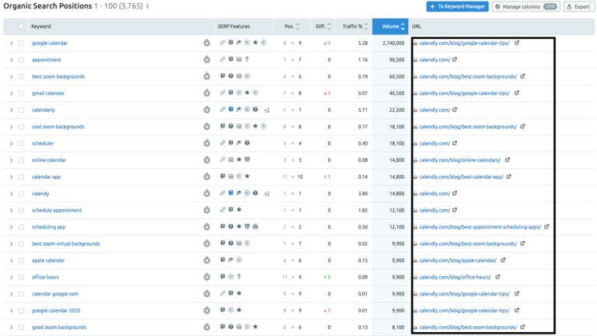This screenshot has width=597, height=336.
Task: Open external link icon in calendar app row
Action: (508, 177)
